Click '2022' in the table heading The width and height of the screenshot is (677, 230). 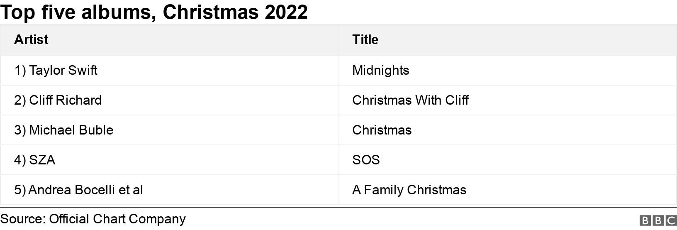286,12
